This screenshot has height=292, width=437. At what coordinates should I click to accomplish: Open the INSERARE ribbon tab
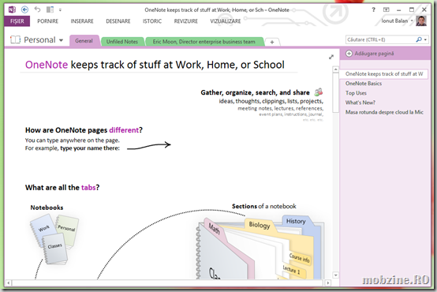pyautogui.click(x=82, y=21)
